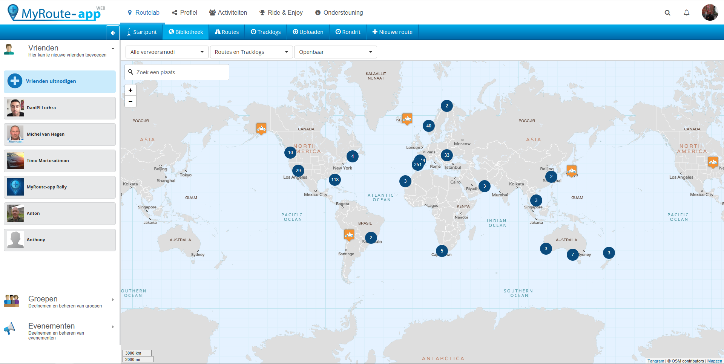
Task: Open the cluster marker showing 29
Action: pyautogui.click(x=298, y=171)
